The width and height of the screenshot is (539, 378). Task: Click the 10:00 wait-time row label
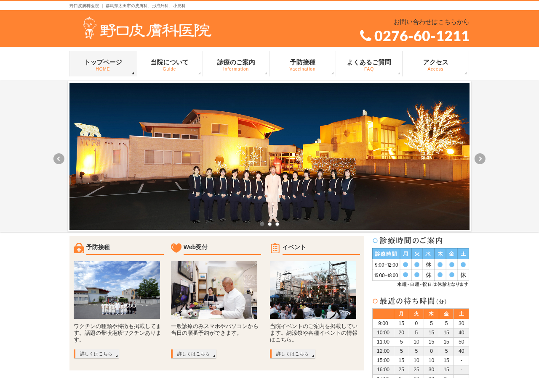(x=383, y=333)
